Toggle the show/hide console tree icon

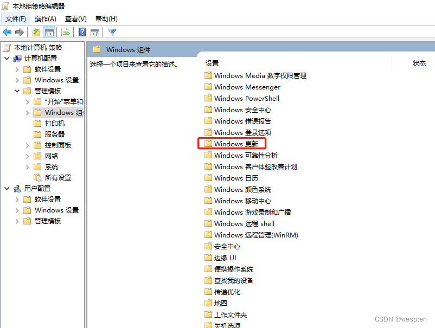(x=49, y=33)
